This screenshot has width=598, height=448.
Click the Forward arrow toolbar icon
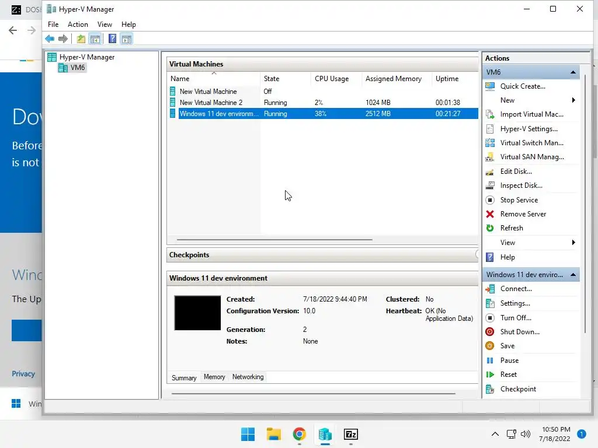[63, 38]
